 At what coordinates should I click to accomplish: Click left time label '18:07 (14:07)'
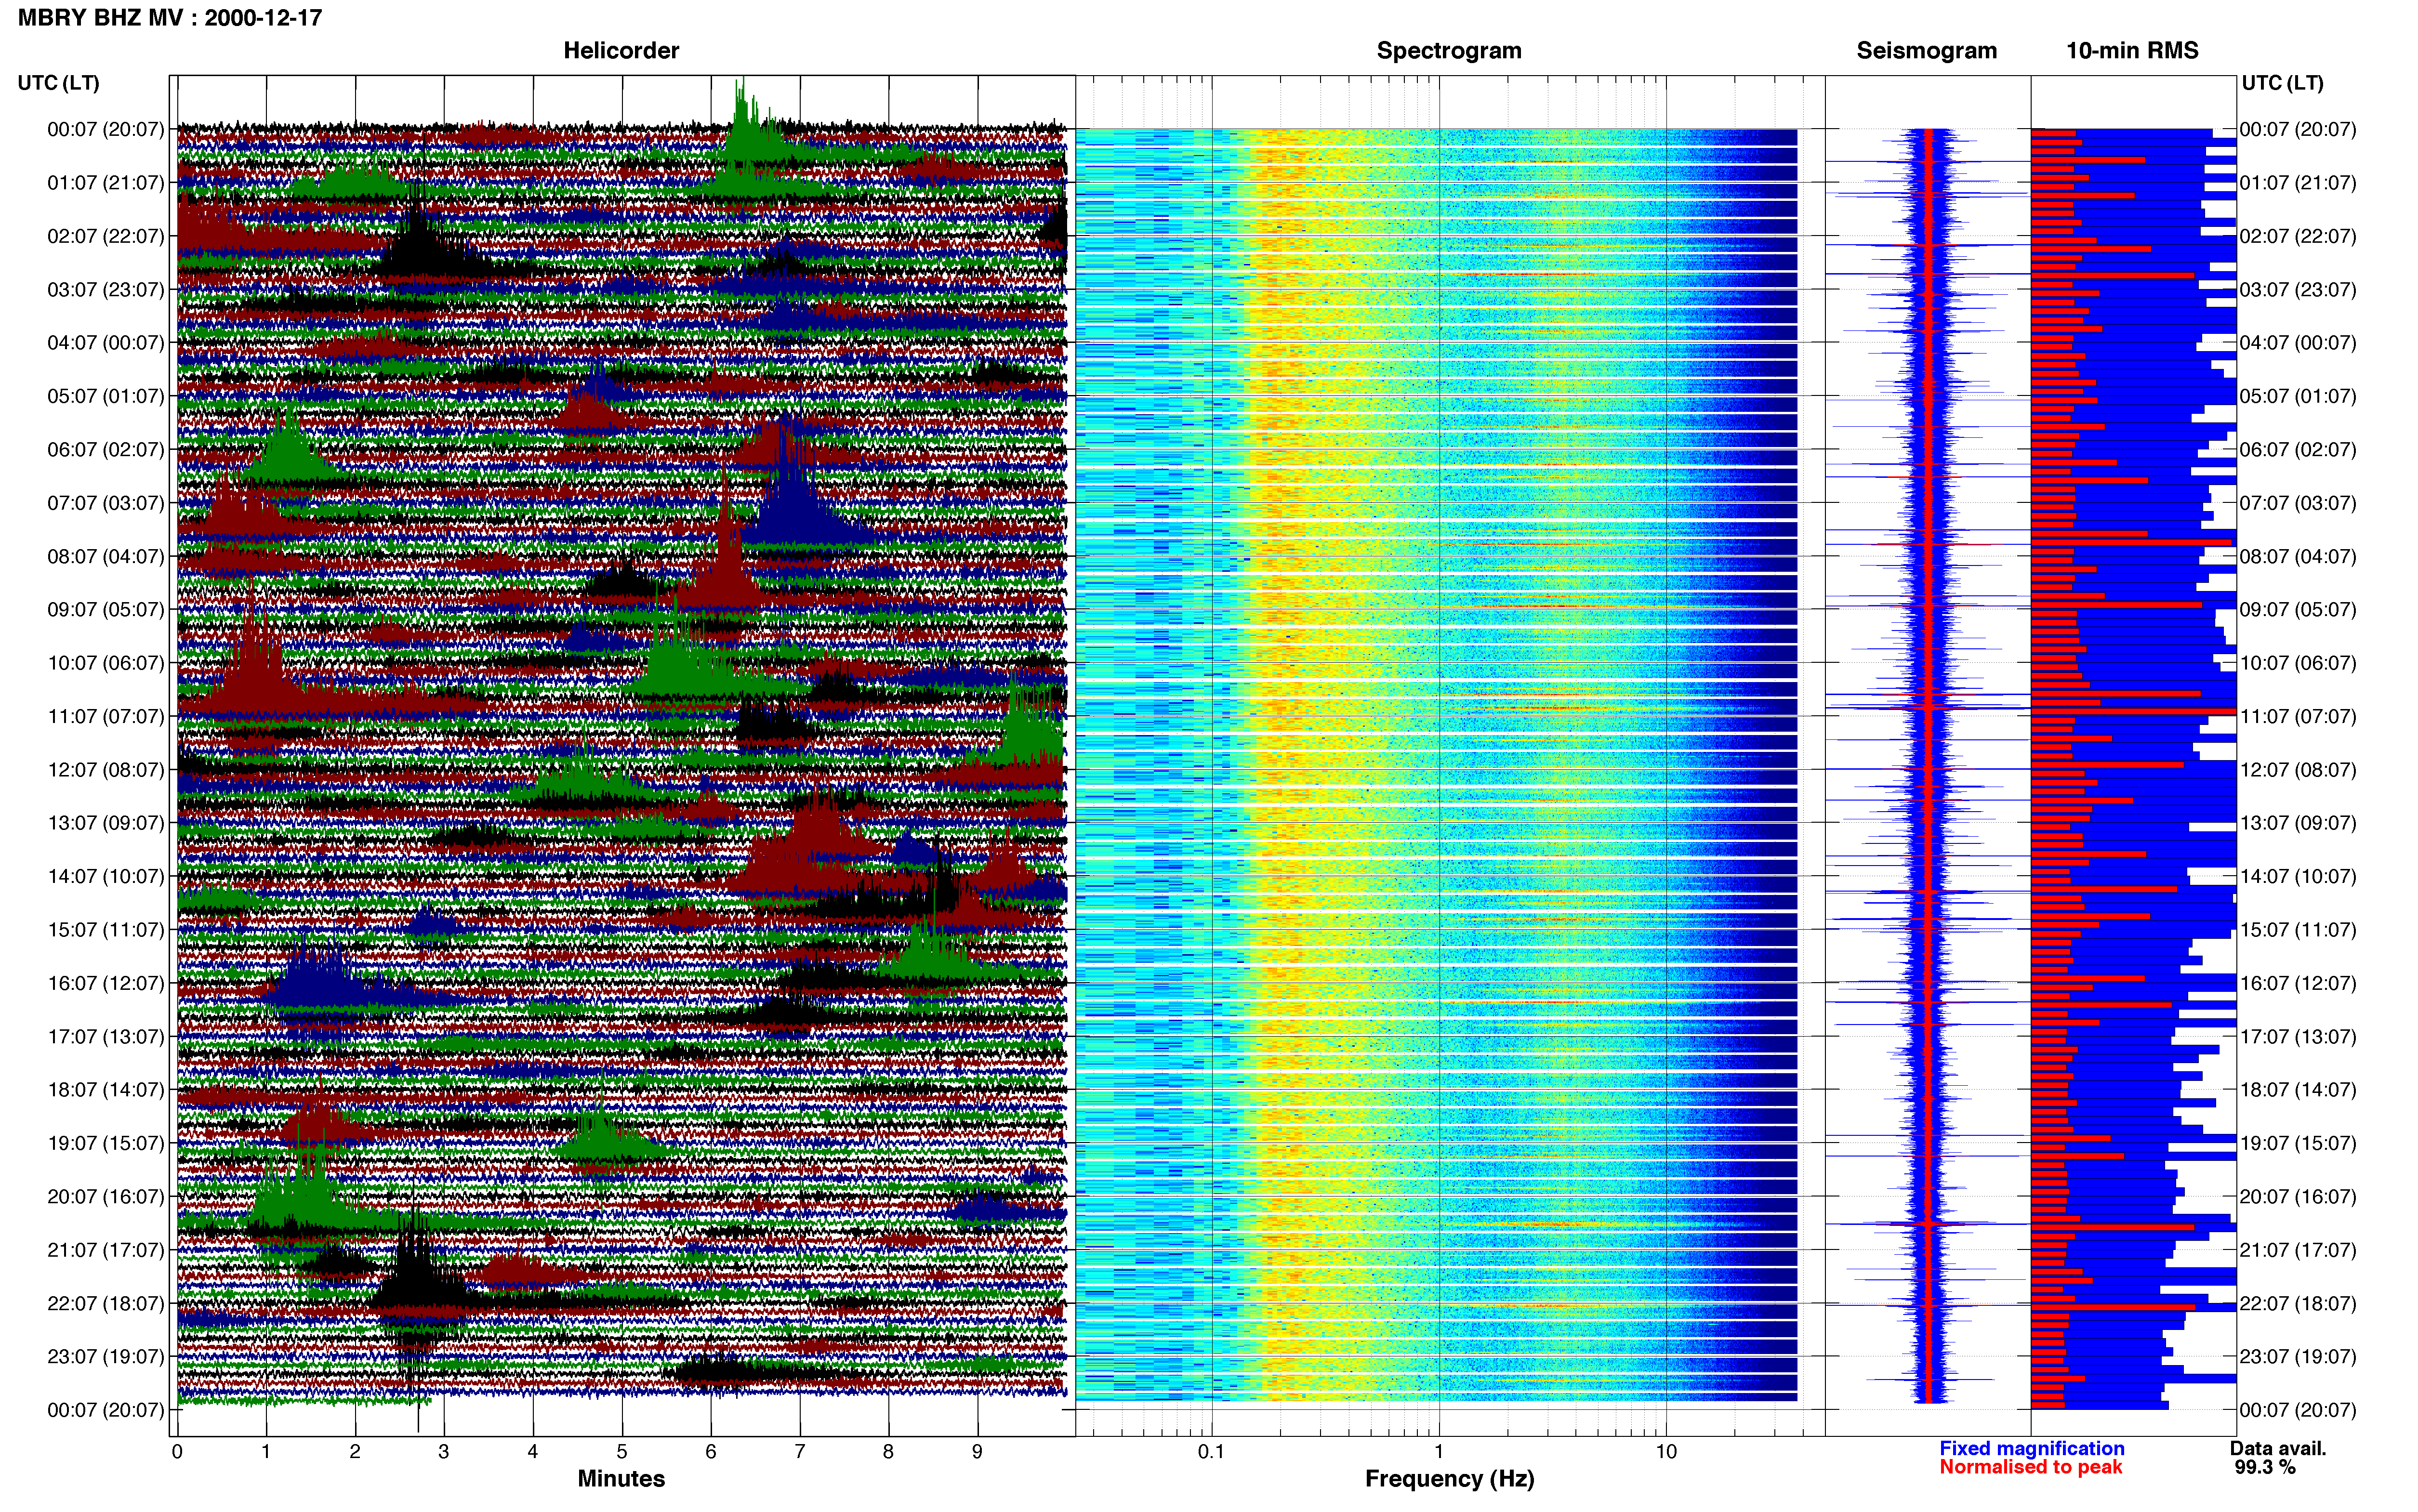tap(106, 1090)
